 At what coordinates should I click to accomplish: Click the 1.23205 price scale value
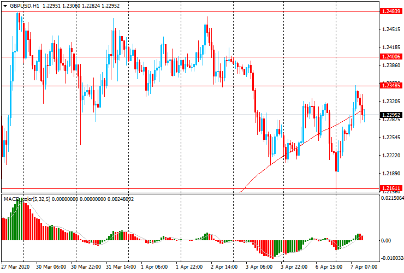pos(391,102)
